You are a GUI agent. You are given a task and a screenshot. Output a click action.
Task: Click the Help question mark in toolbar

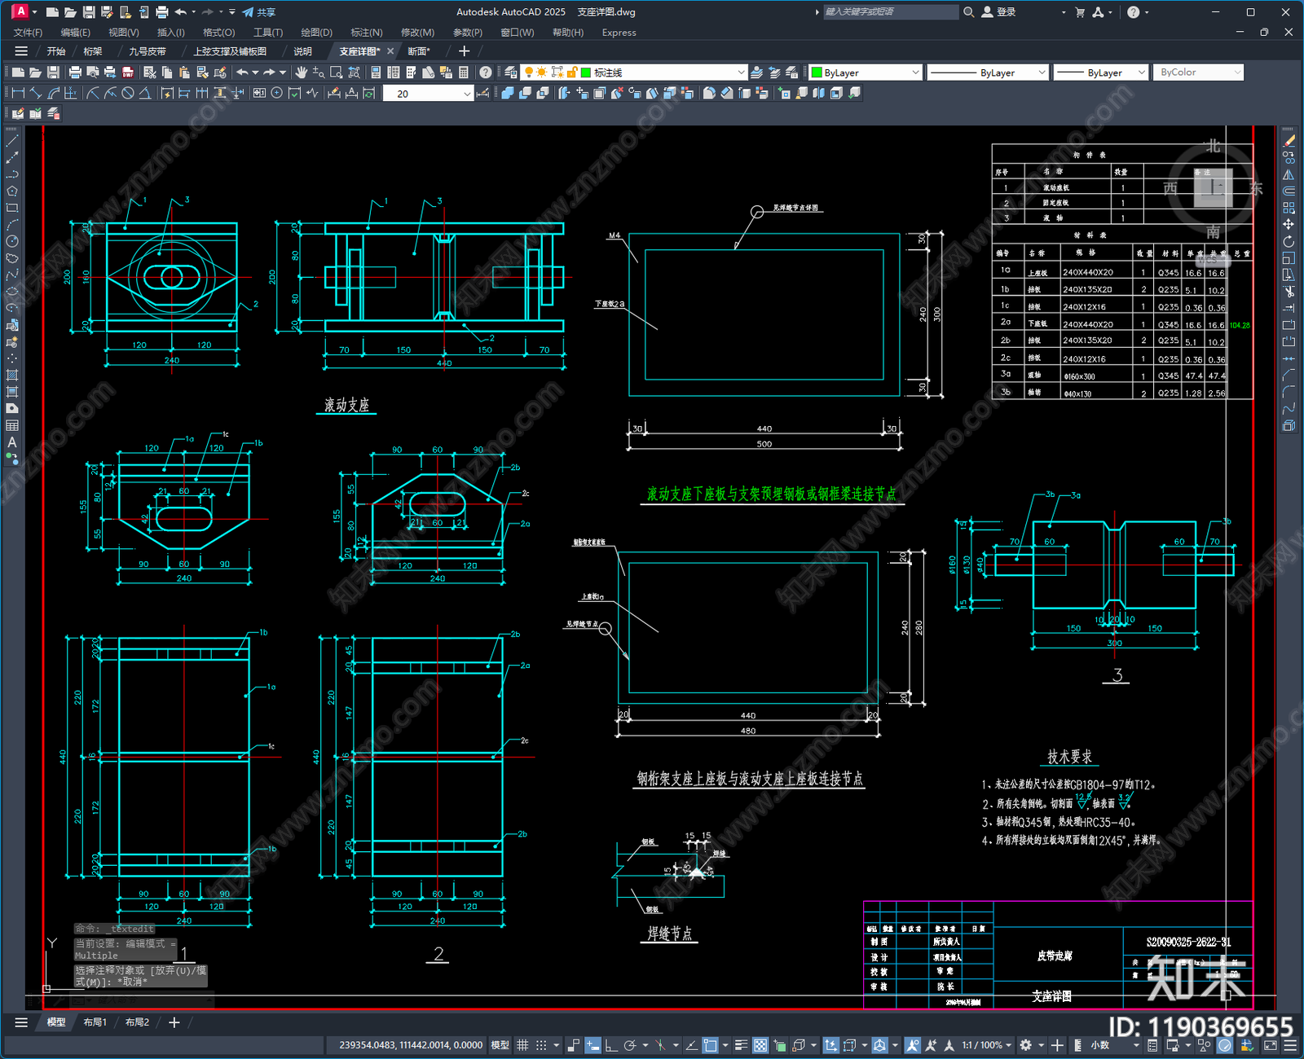486,73
